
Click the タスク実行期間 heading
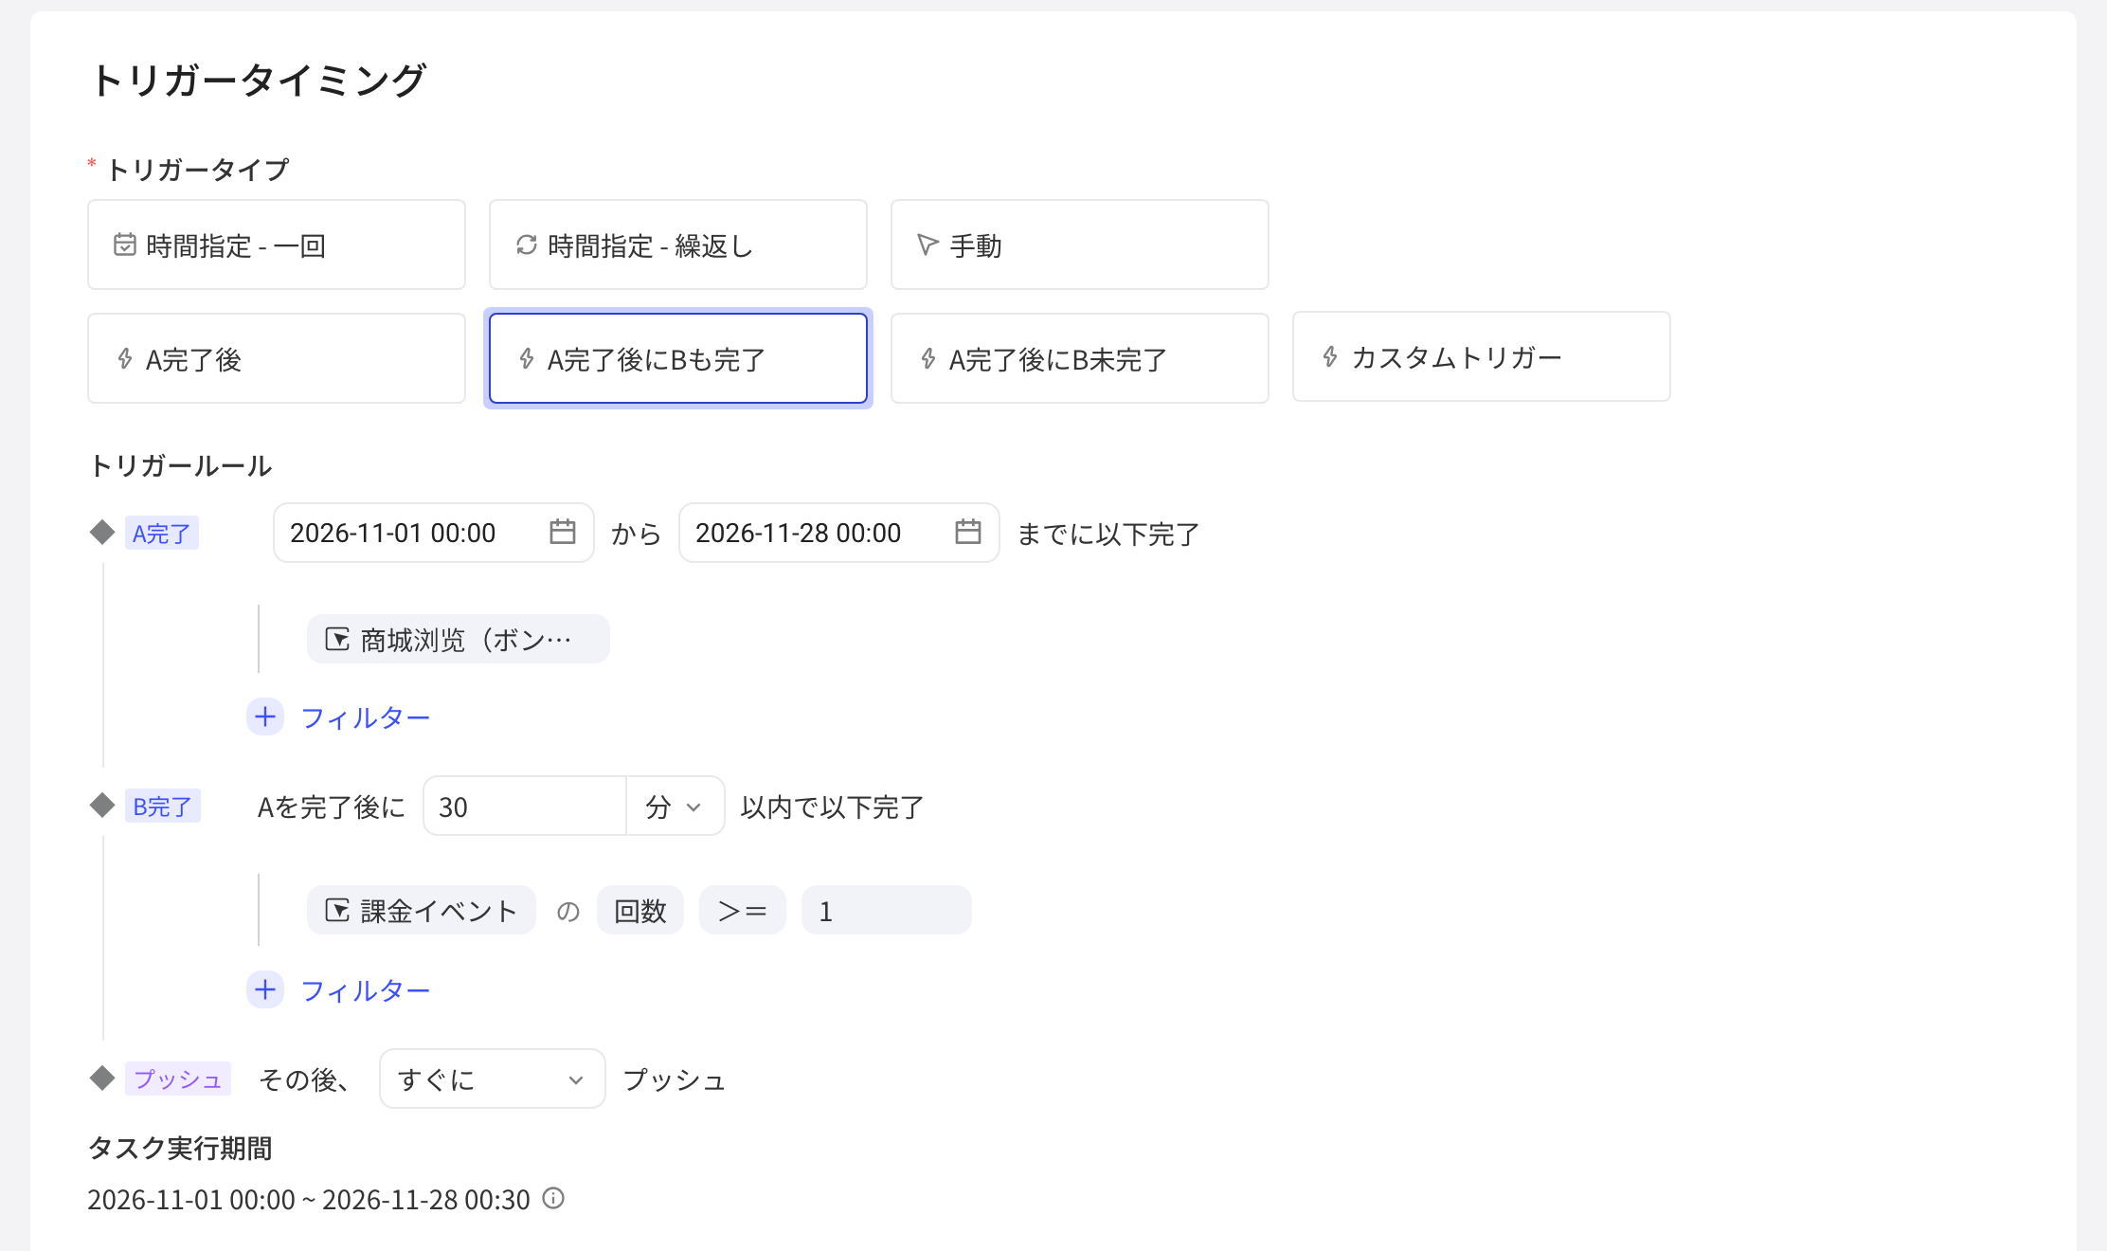click(180, 1148)
